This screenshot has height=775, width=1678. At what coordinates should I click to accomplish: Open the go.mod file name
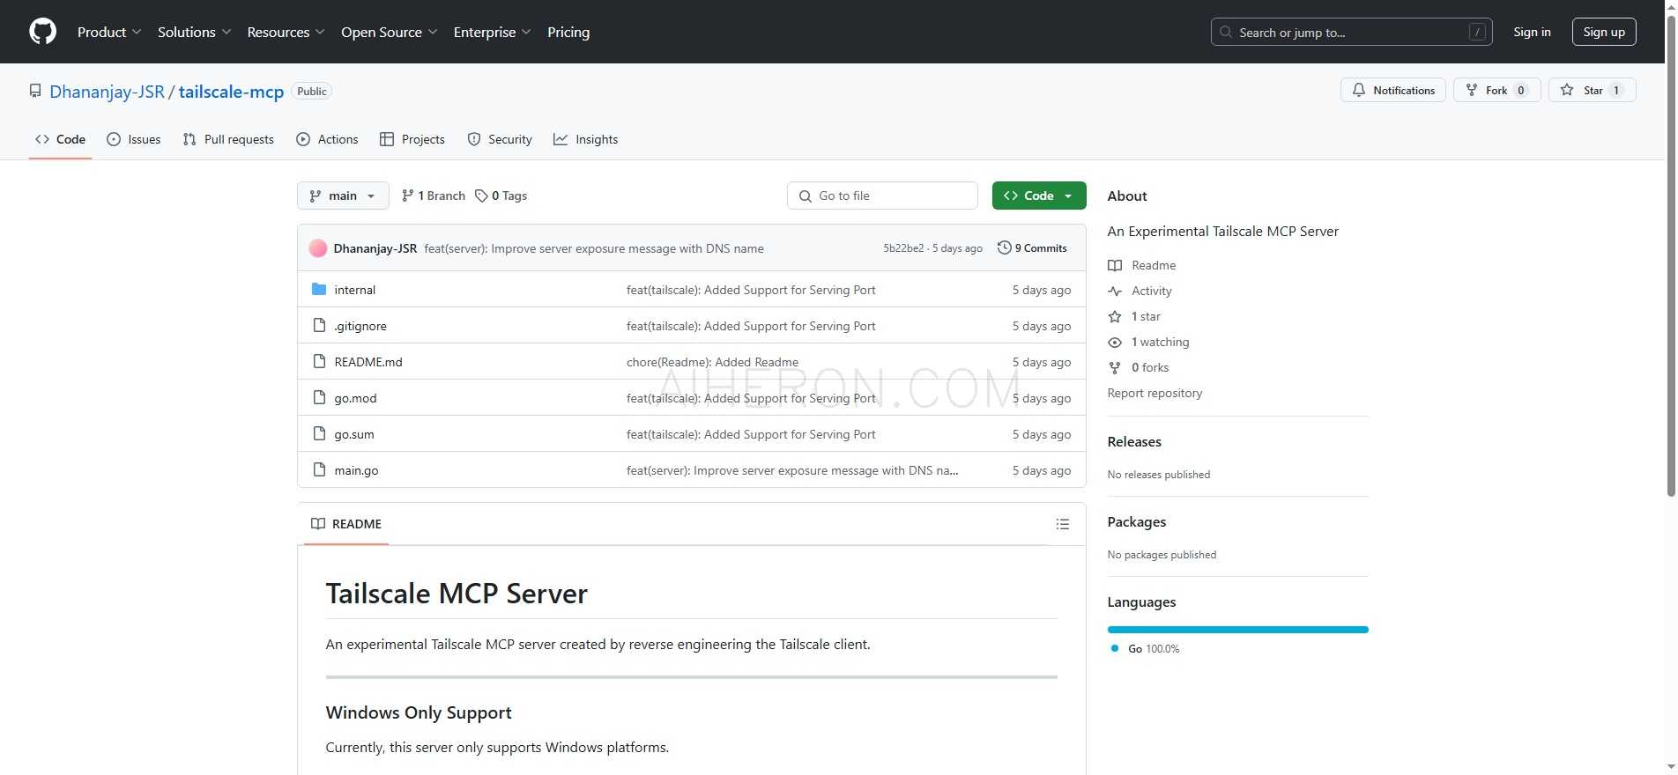click(355, 398)
